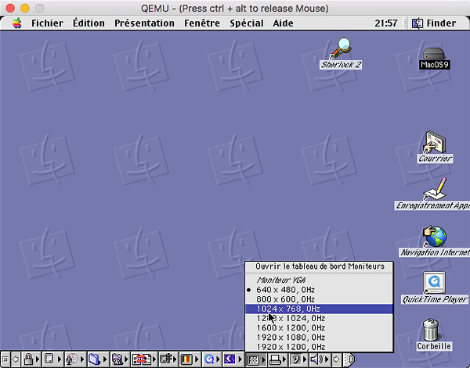Open the blue folder control strip module
The image size is (470, 368).
(x=97, y=359)
